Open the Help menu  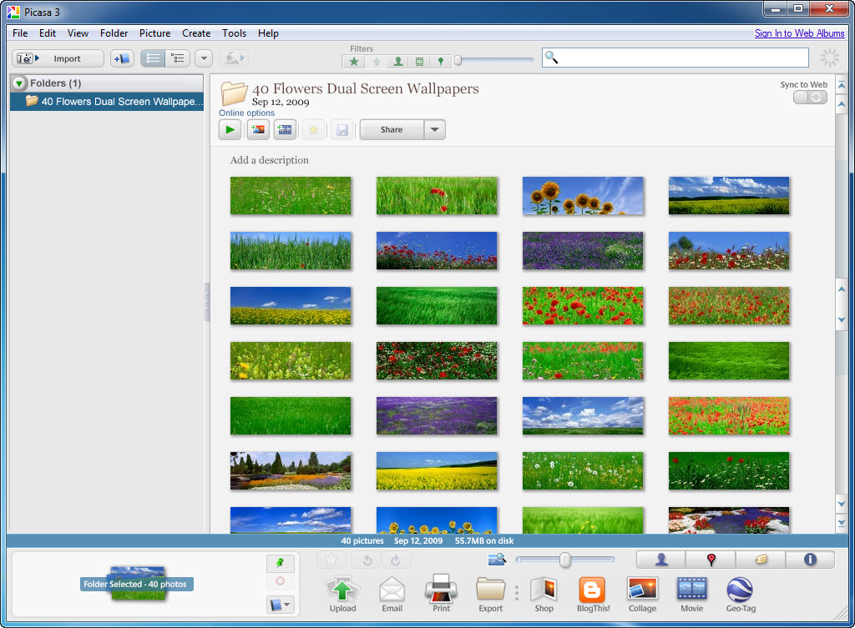tap(268, 33)
